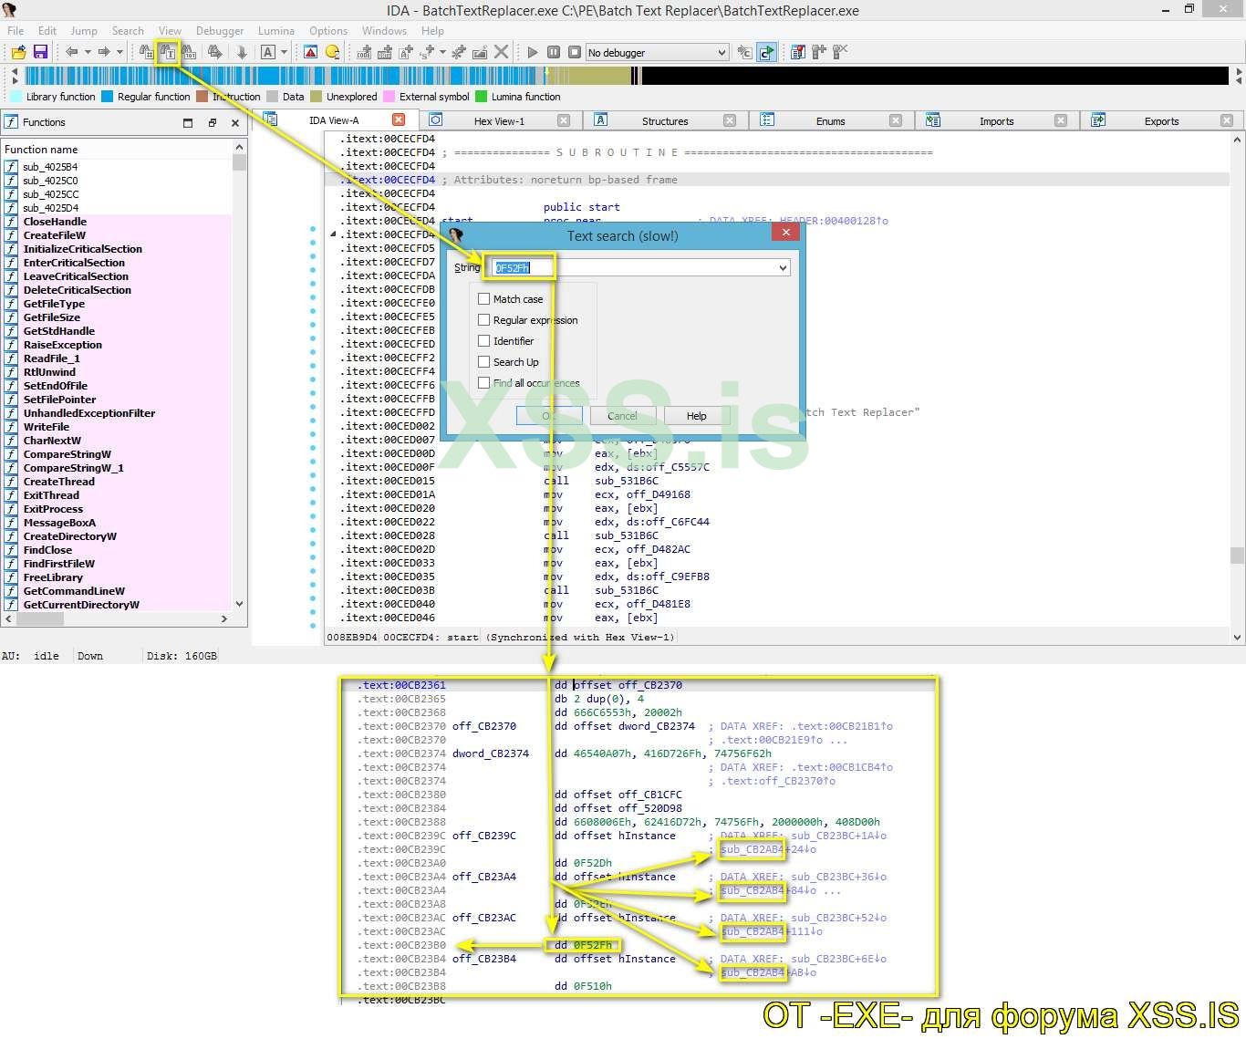Float the Functions panel
This screenshot has height=1039, width=1246.
[x=212, y=122]
